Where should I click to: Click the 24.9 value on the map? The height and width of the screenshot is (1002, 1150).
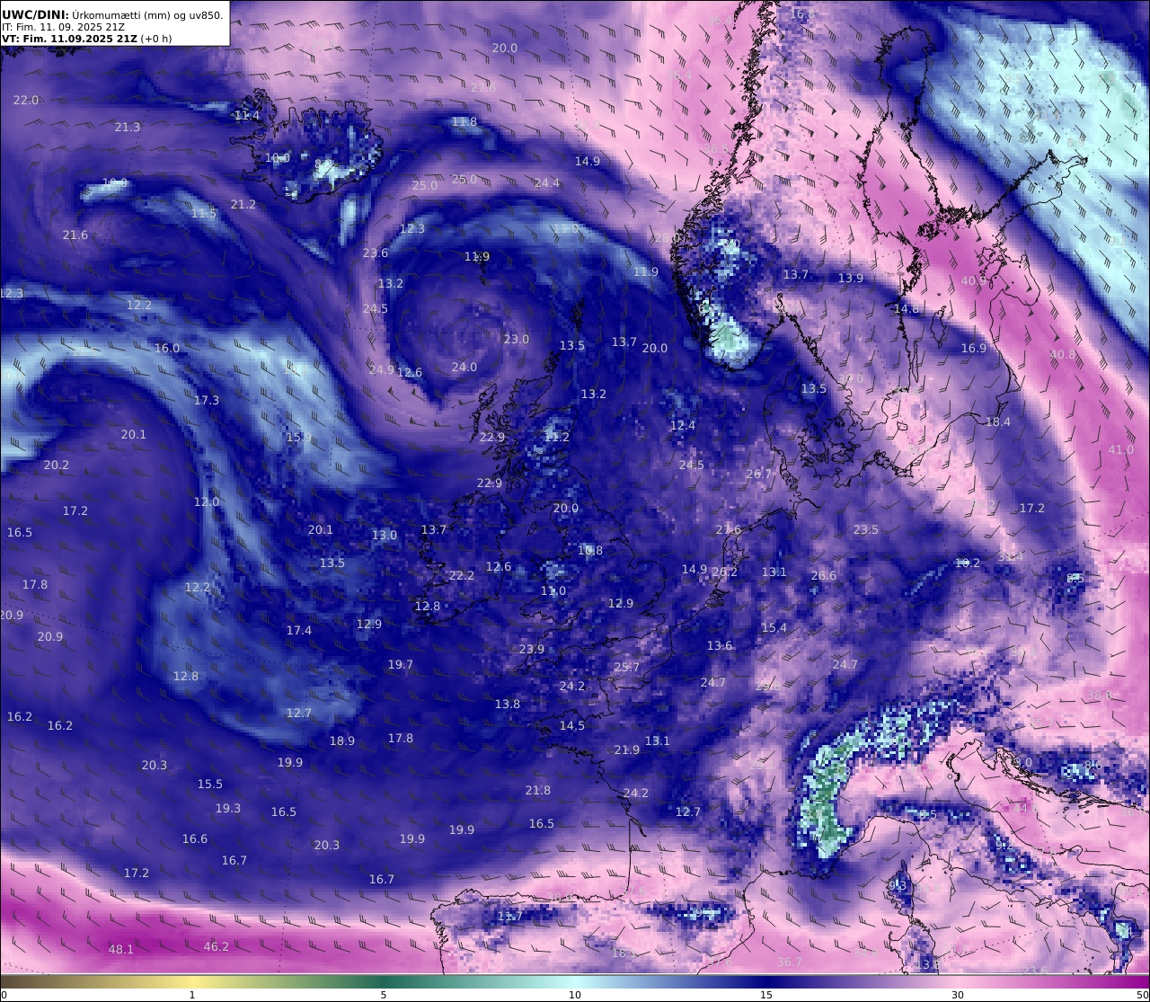click(381, 369)
